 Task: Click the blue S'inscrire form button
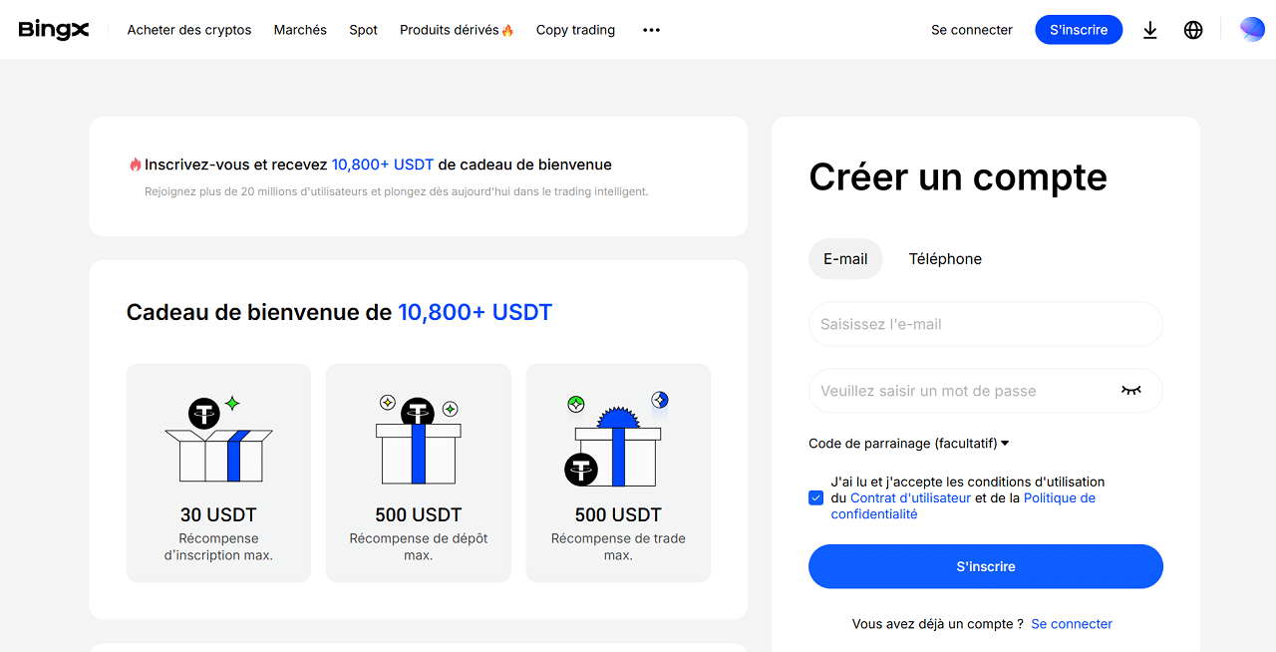pyautogui.click(x=986, y=566)
